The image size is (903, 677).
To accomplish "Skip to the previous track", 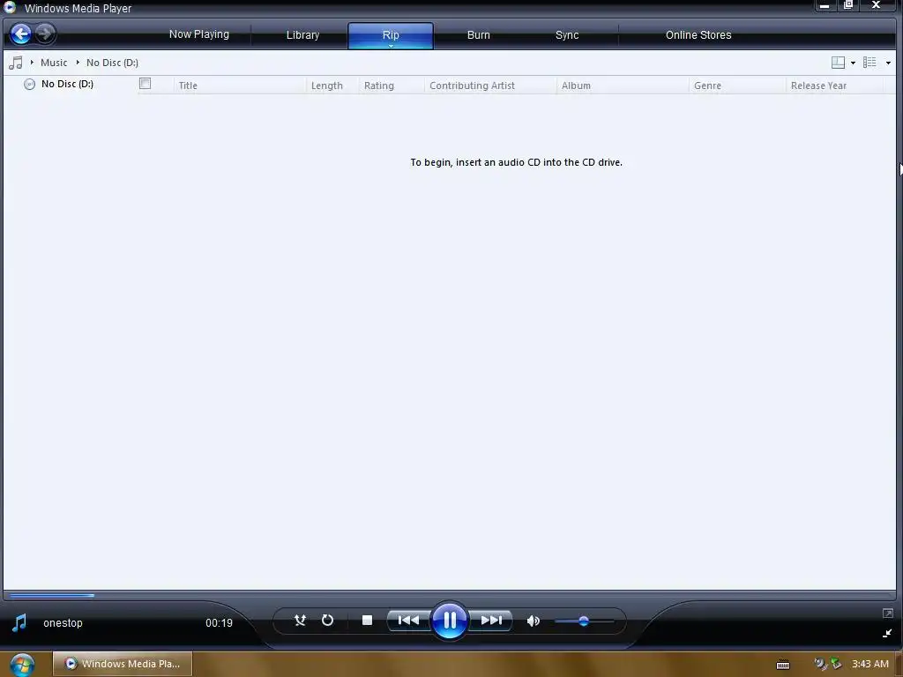I will click(x=408, y=620).
